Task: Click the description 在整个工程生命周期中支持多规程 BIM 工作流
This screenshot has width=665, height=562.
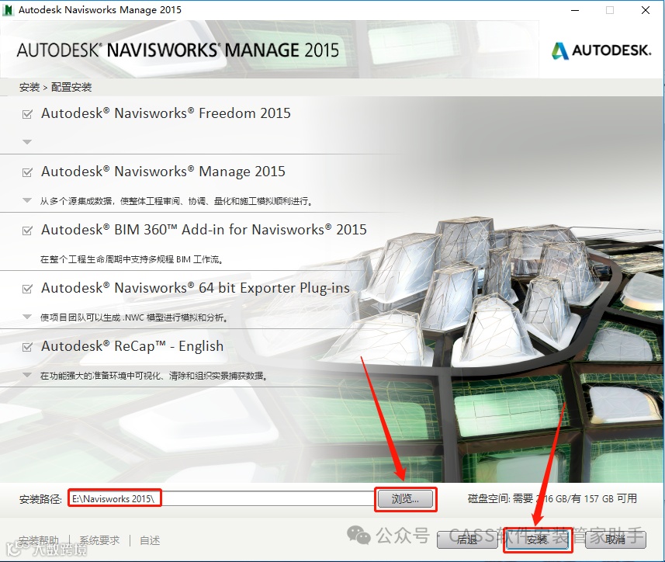Action: pos(131,259)
